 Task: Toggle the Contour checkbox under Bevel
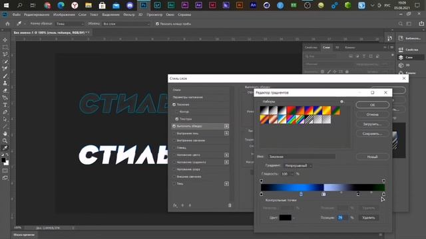pyautogui.click(x=177, y=112)
